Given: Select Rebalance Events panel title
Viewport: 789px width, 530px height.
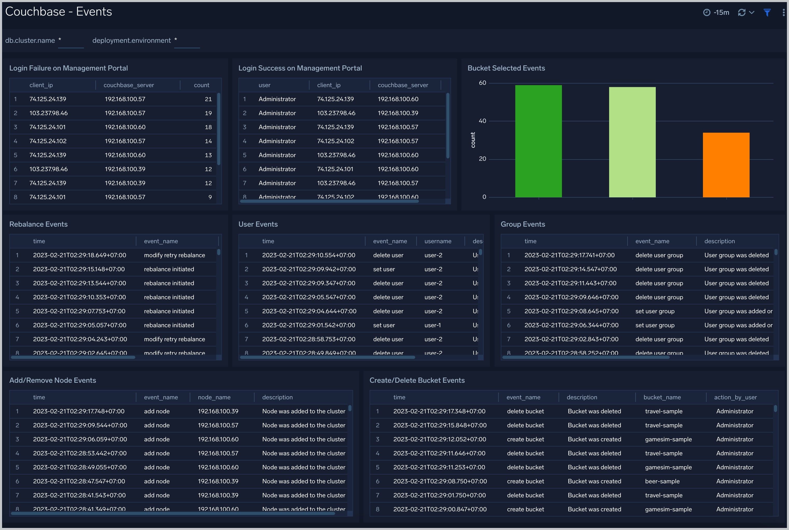Looking at the screenshot, I should pyautogui.click(x=39, y=225).
